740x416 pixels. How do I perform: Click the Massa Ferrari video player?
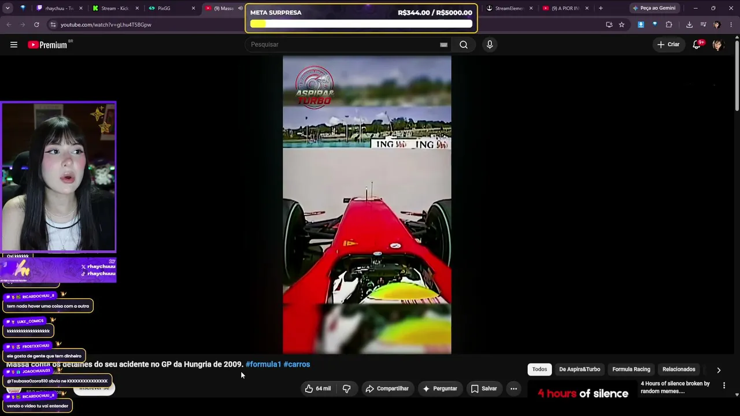point(367,205)
